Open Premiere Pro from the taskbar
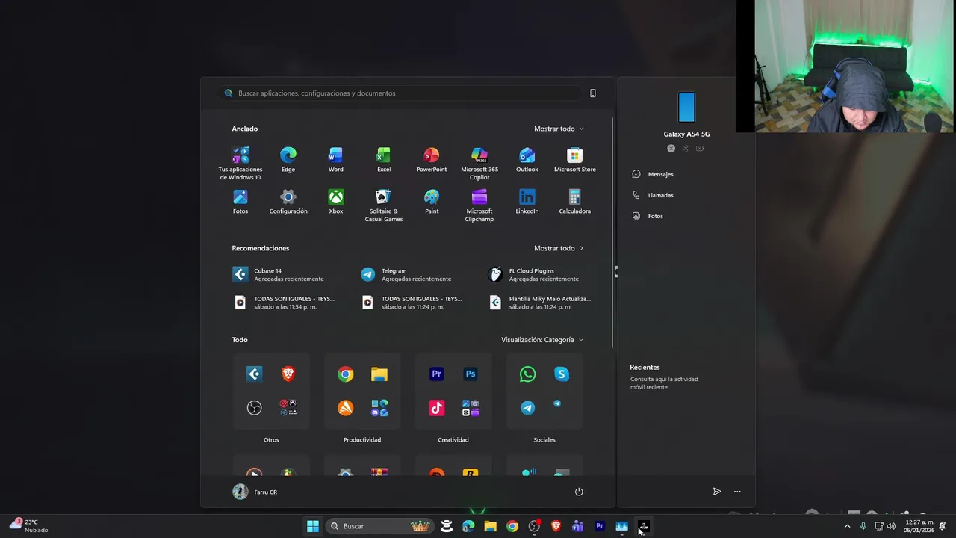 pyautogui.click(x=600, y=526)
